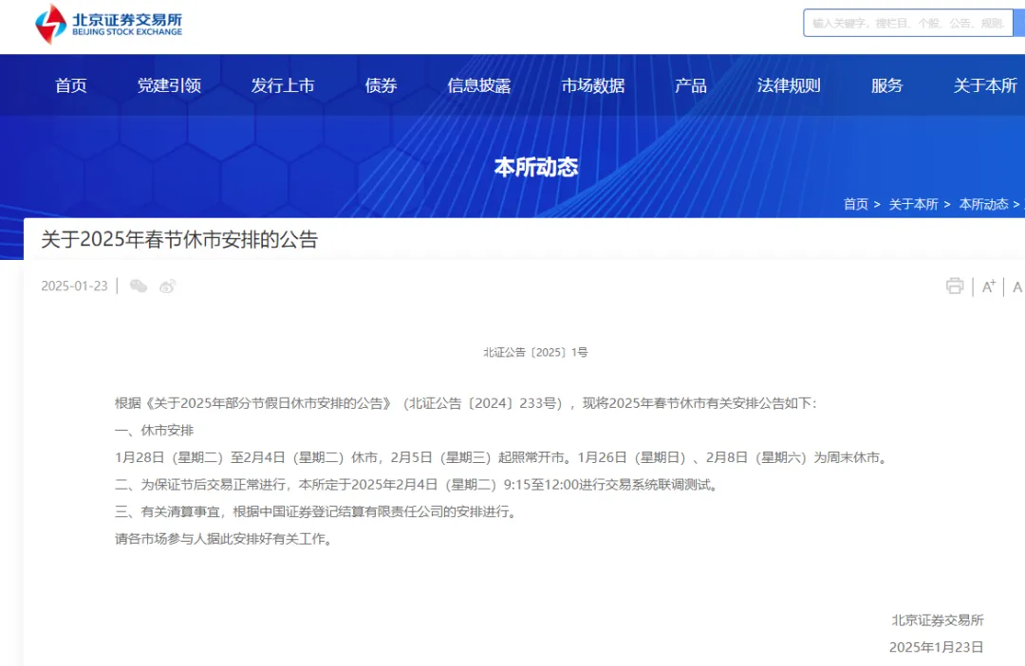Screen dimensions: 1025x666
Task: Select 首页 in the navigation bar
Action: [70, 84]
